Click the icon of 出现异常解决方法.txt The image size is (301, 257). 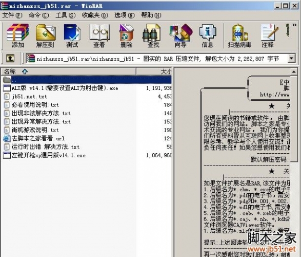[x=7, y=122]
